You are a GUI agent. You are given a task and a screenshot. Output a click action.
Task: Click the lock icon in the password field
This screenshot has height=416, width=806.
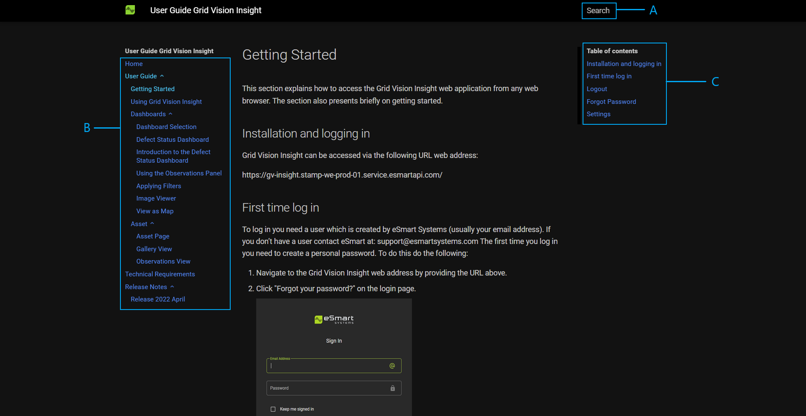[x=392, y=388]
